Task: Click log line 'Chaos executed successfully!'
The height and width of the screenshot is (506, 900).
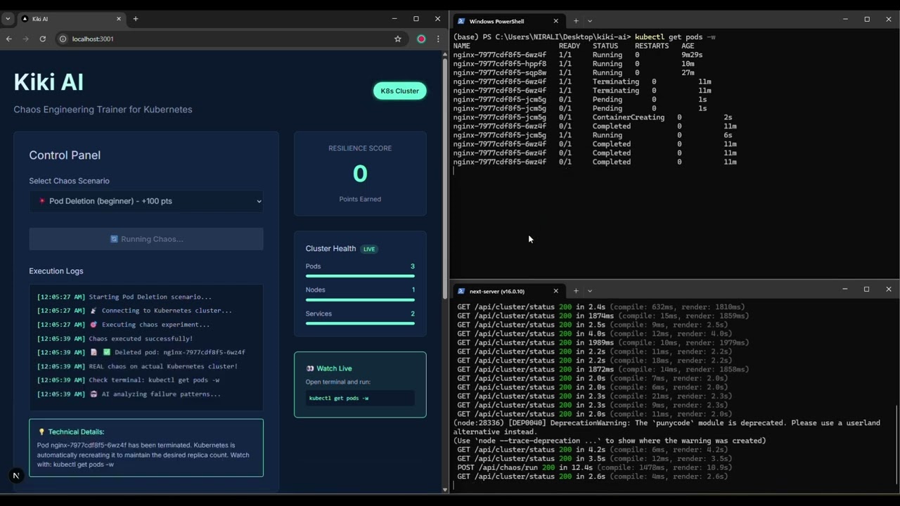Action: [115, 339]
